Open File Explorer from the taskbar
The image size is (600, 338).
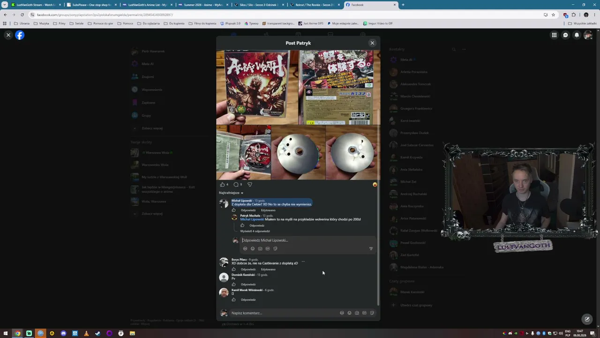(x=132, y=333)
